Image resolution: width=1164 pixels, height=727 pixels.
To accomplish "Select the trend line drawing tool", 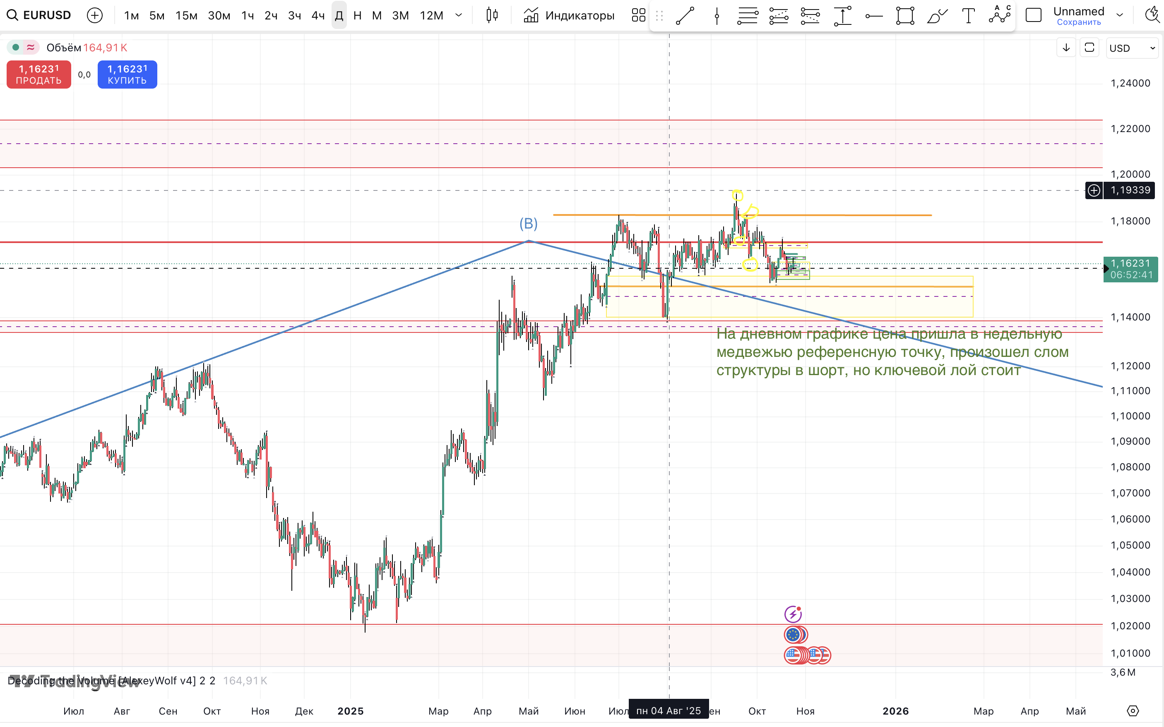I will click(x=685, y=16).
